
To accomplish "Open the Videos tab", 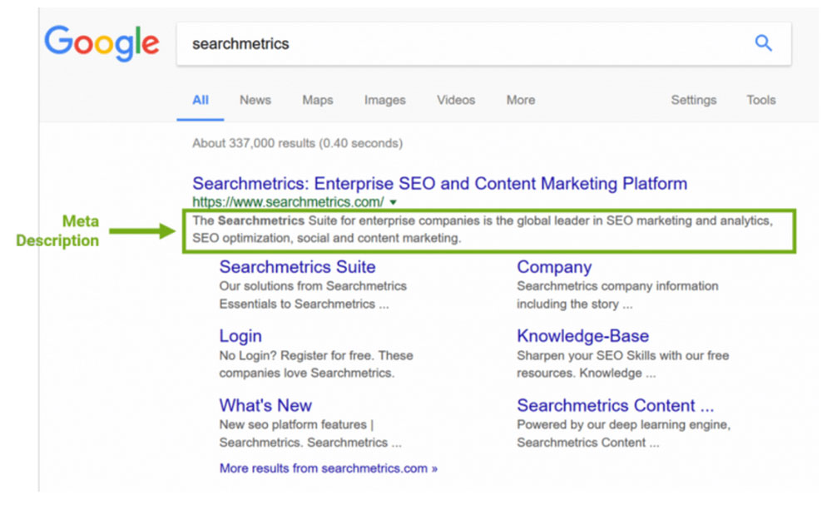I will coord(456,100).
